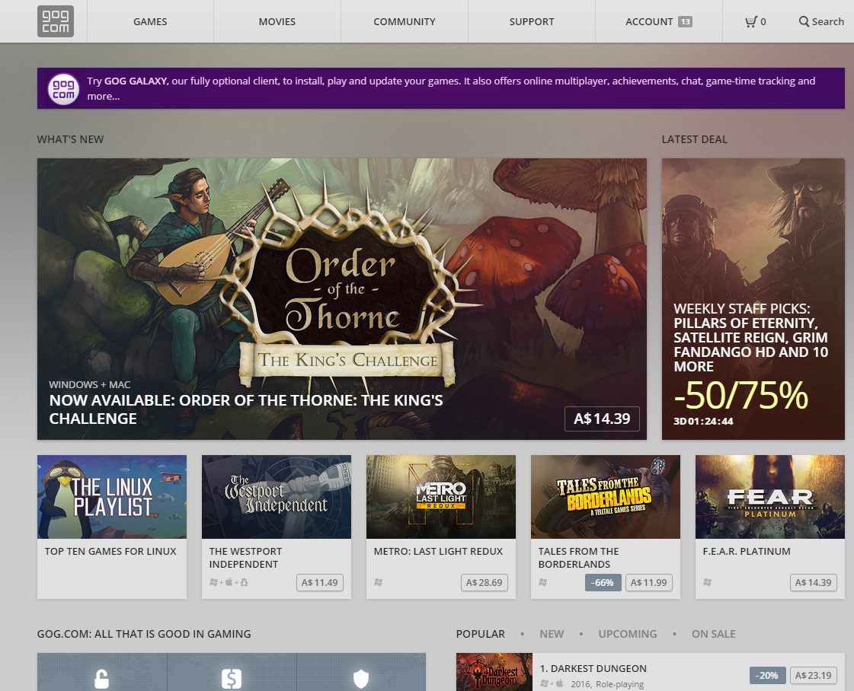Open the Tales from the Borderlands cover image
The width and height of the screenshot is (854, 691).
pos(605,497)
